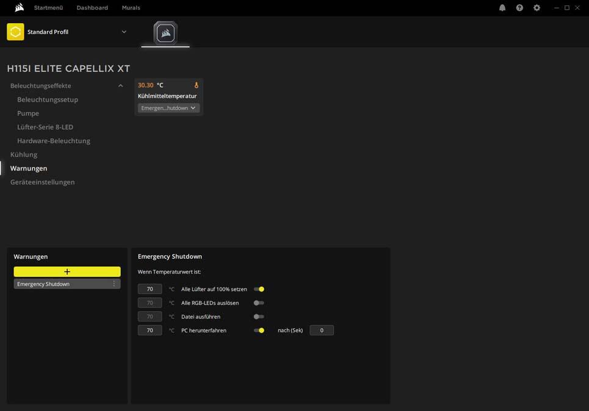The height and width of the screenshot is (411, 589).
Task: Toggle Alle Lüfter auf 100% setzen switch
Action: click(259, 289)
